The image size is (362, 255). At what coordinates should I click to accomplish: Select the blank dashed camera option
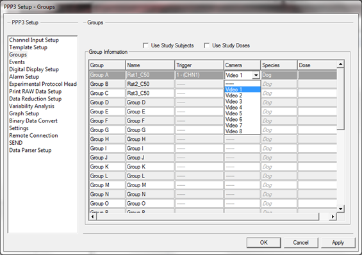(x=242, y=83)
